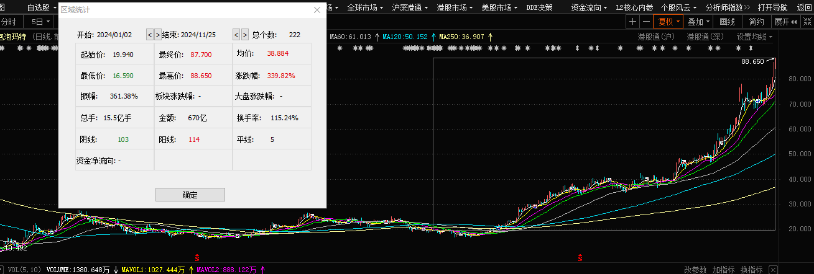Click the collapse/fullscreen arrows icon at top right

pyautogui.click(x=807, y=21)
